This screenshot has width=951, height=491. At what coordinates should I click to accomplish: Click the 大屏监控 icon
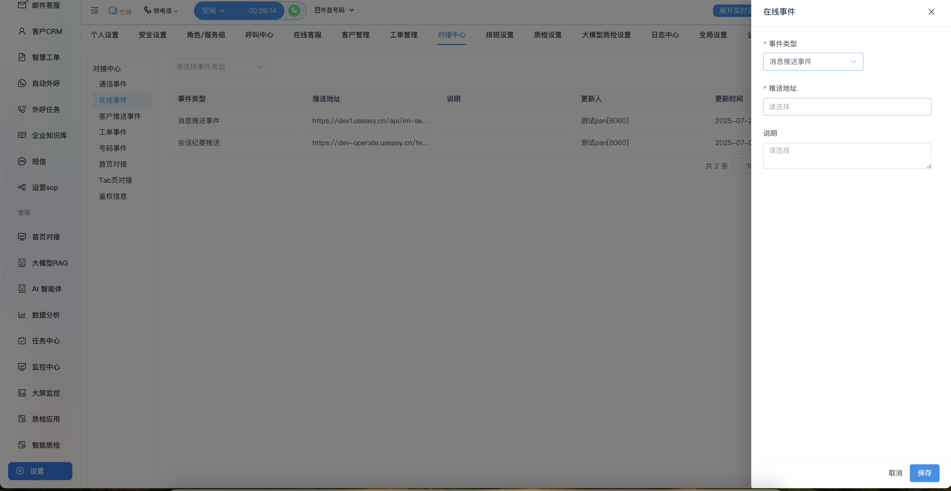(22, 393)
